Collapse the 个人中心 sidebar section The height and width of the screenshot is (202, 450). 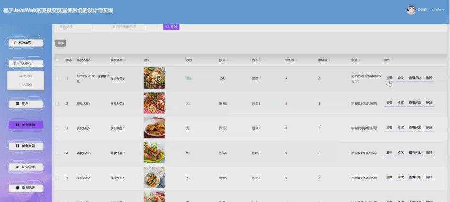click(x=26, y=64)
